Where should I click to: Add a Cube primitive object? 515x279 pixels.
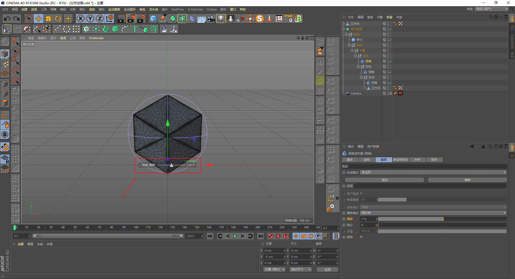153,19
